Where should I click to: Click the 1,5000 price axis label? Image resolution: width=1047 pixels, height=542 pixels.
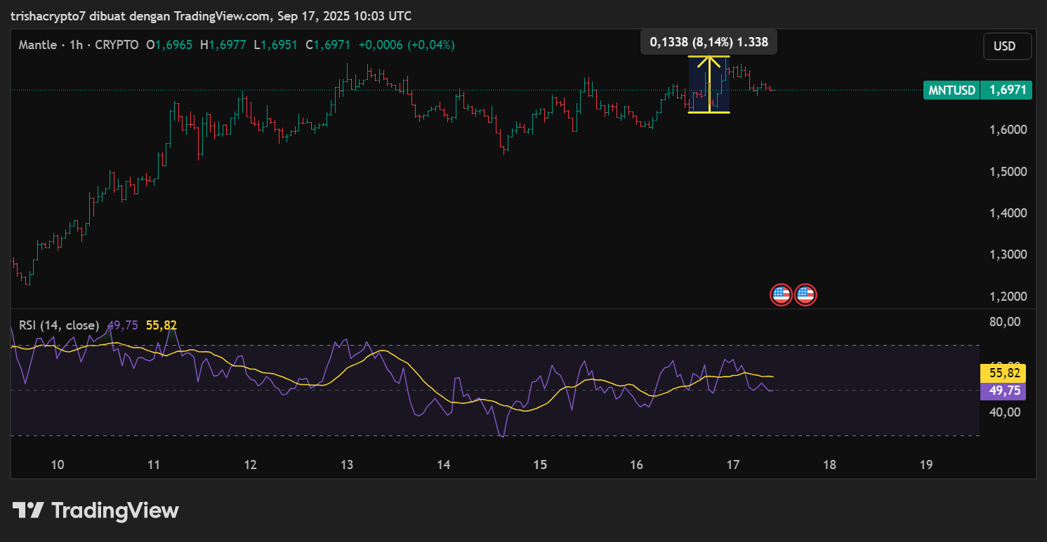[1008, 172]
